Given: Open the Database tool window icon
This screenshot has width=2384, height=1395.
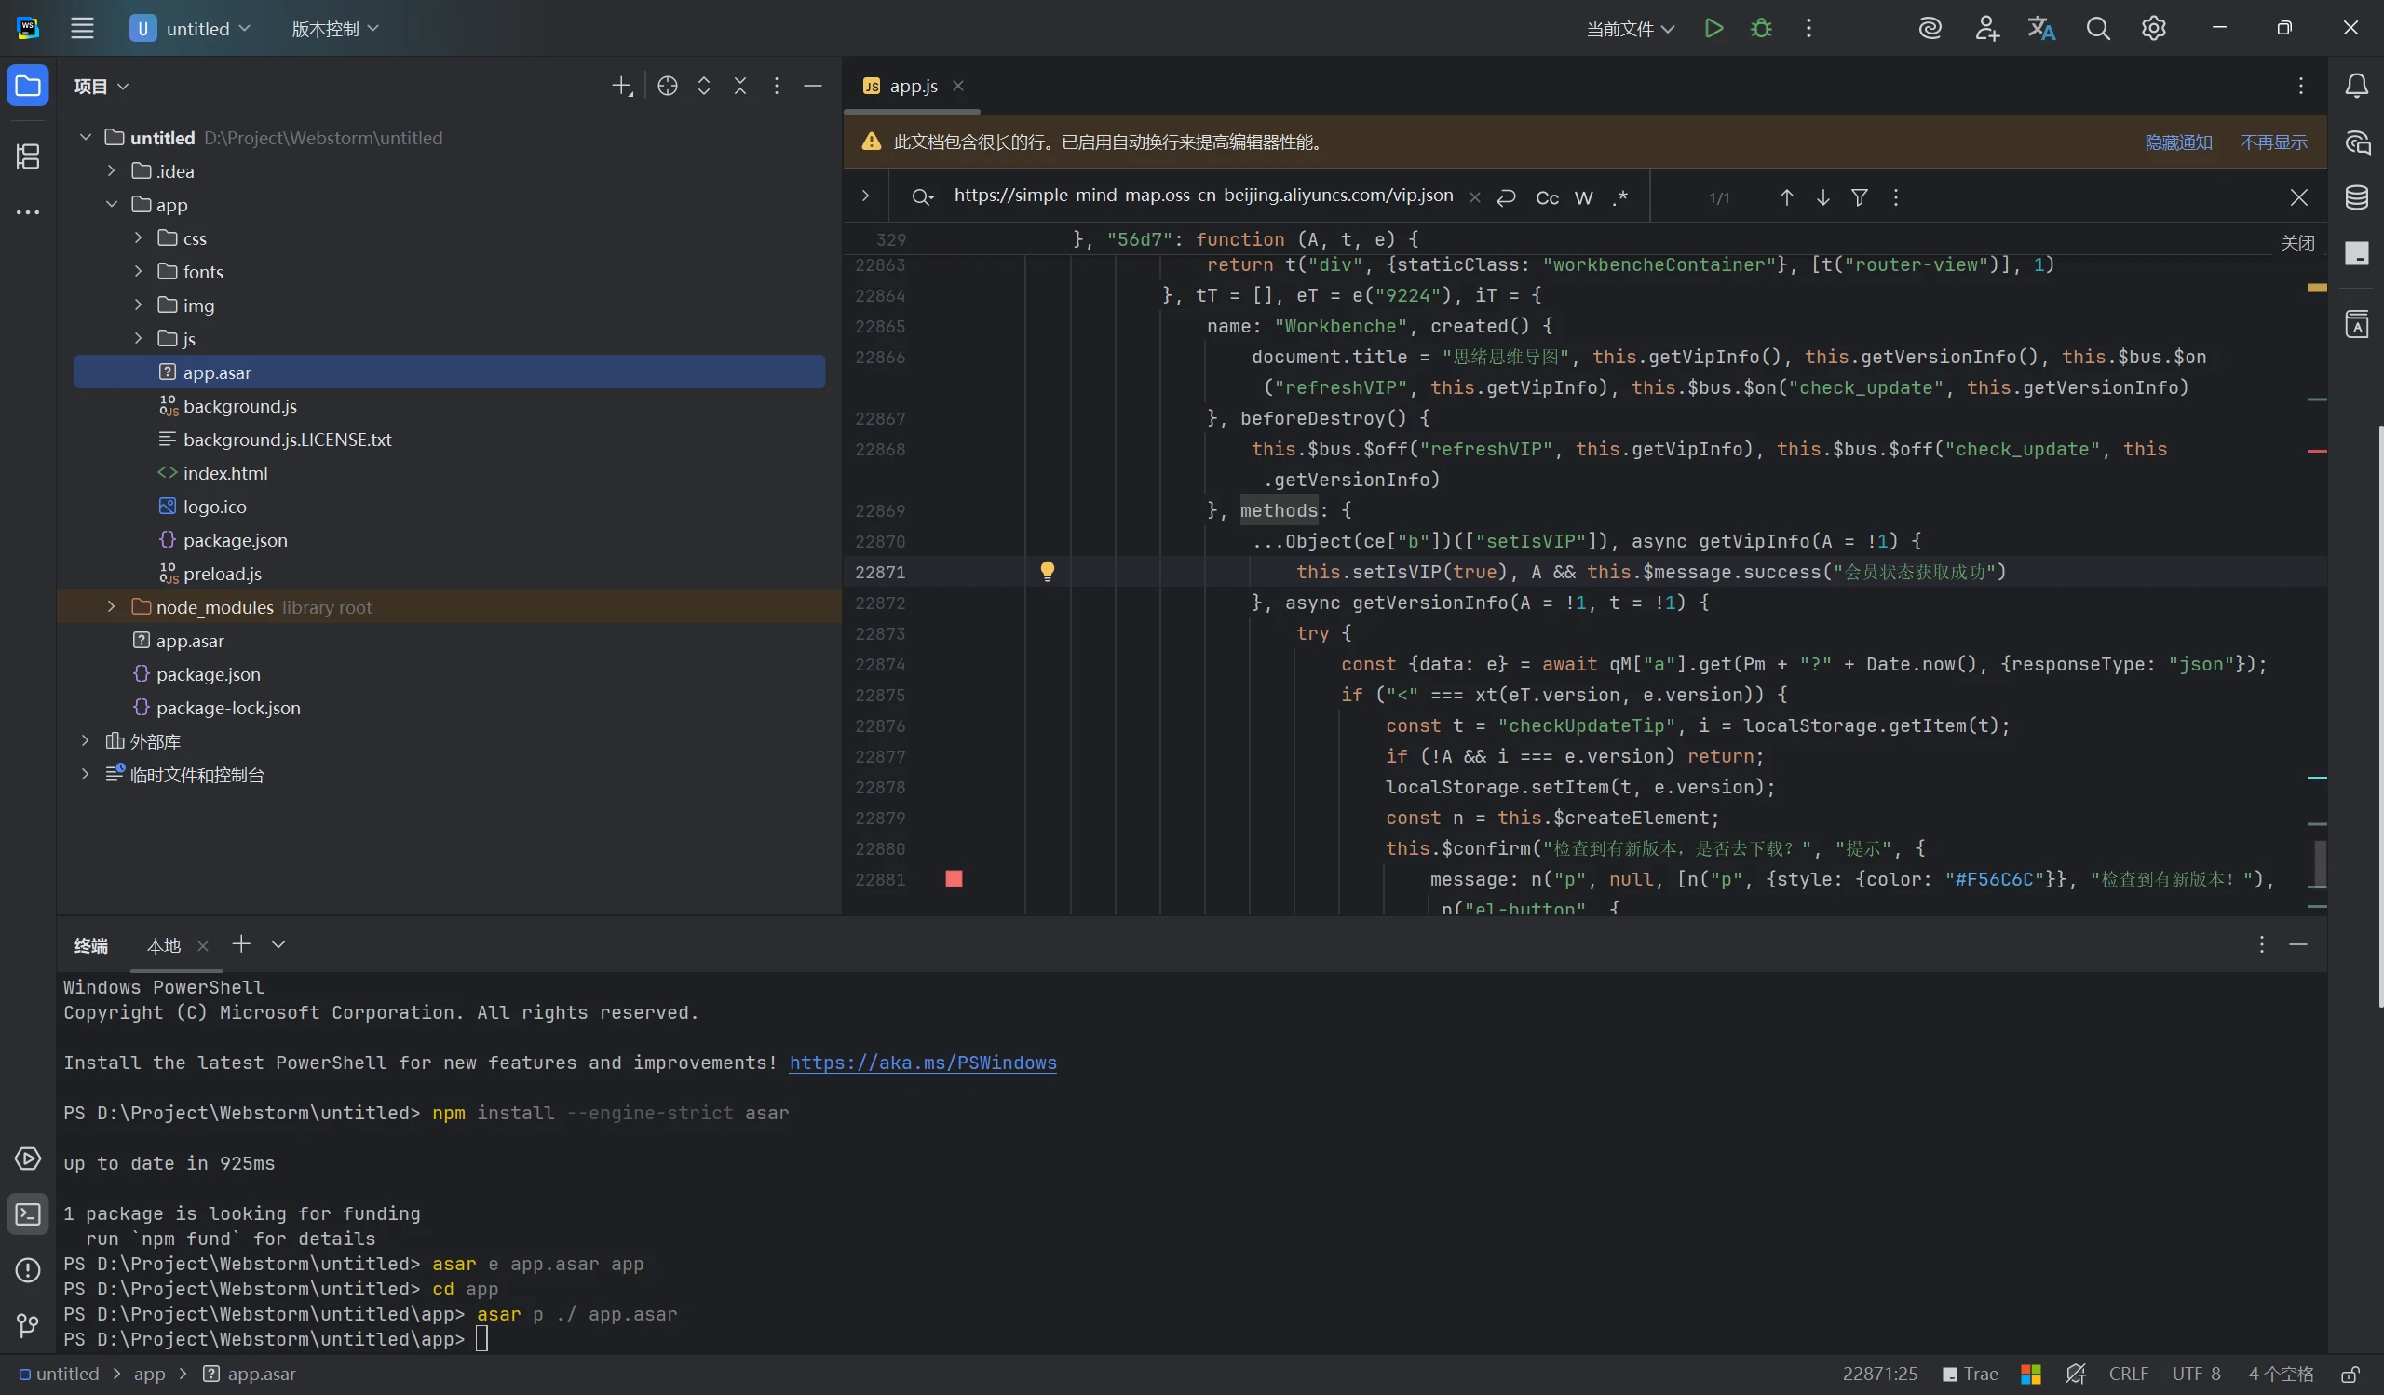Looking at the screenshot, I should [x=2356, y=196].
